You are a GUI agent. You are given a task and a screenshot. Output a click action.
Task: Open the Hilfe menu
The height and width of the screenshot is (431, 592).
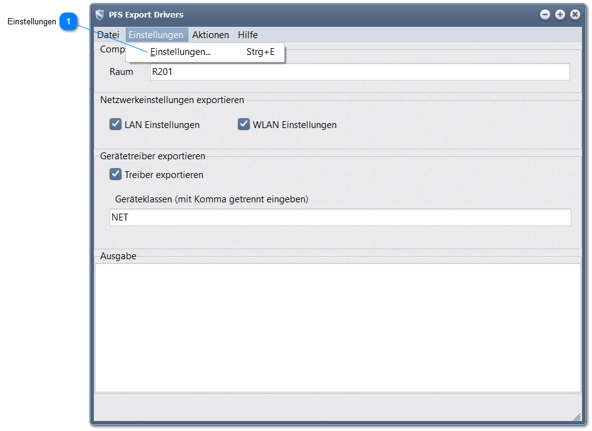pyautogui.click(x=247, y=35)
